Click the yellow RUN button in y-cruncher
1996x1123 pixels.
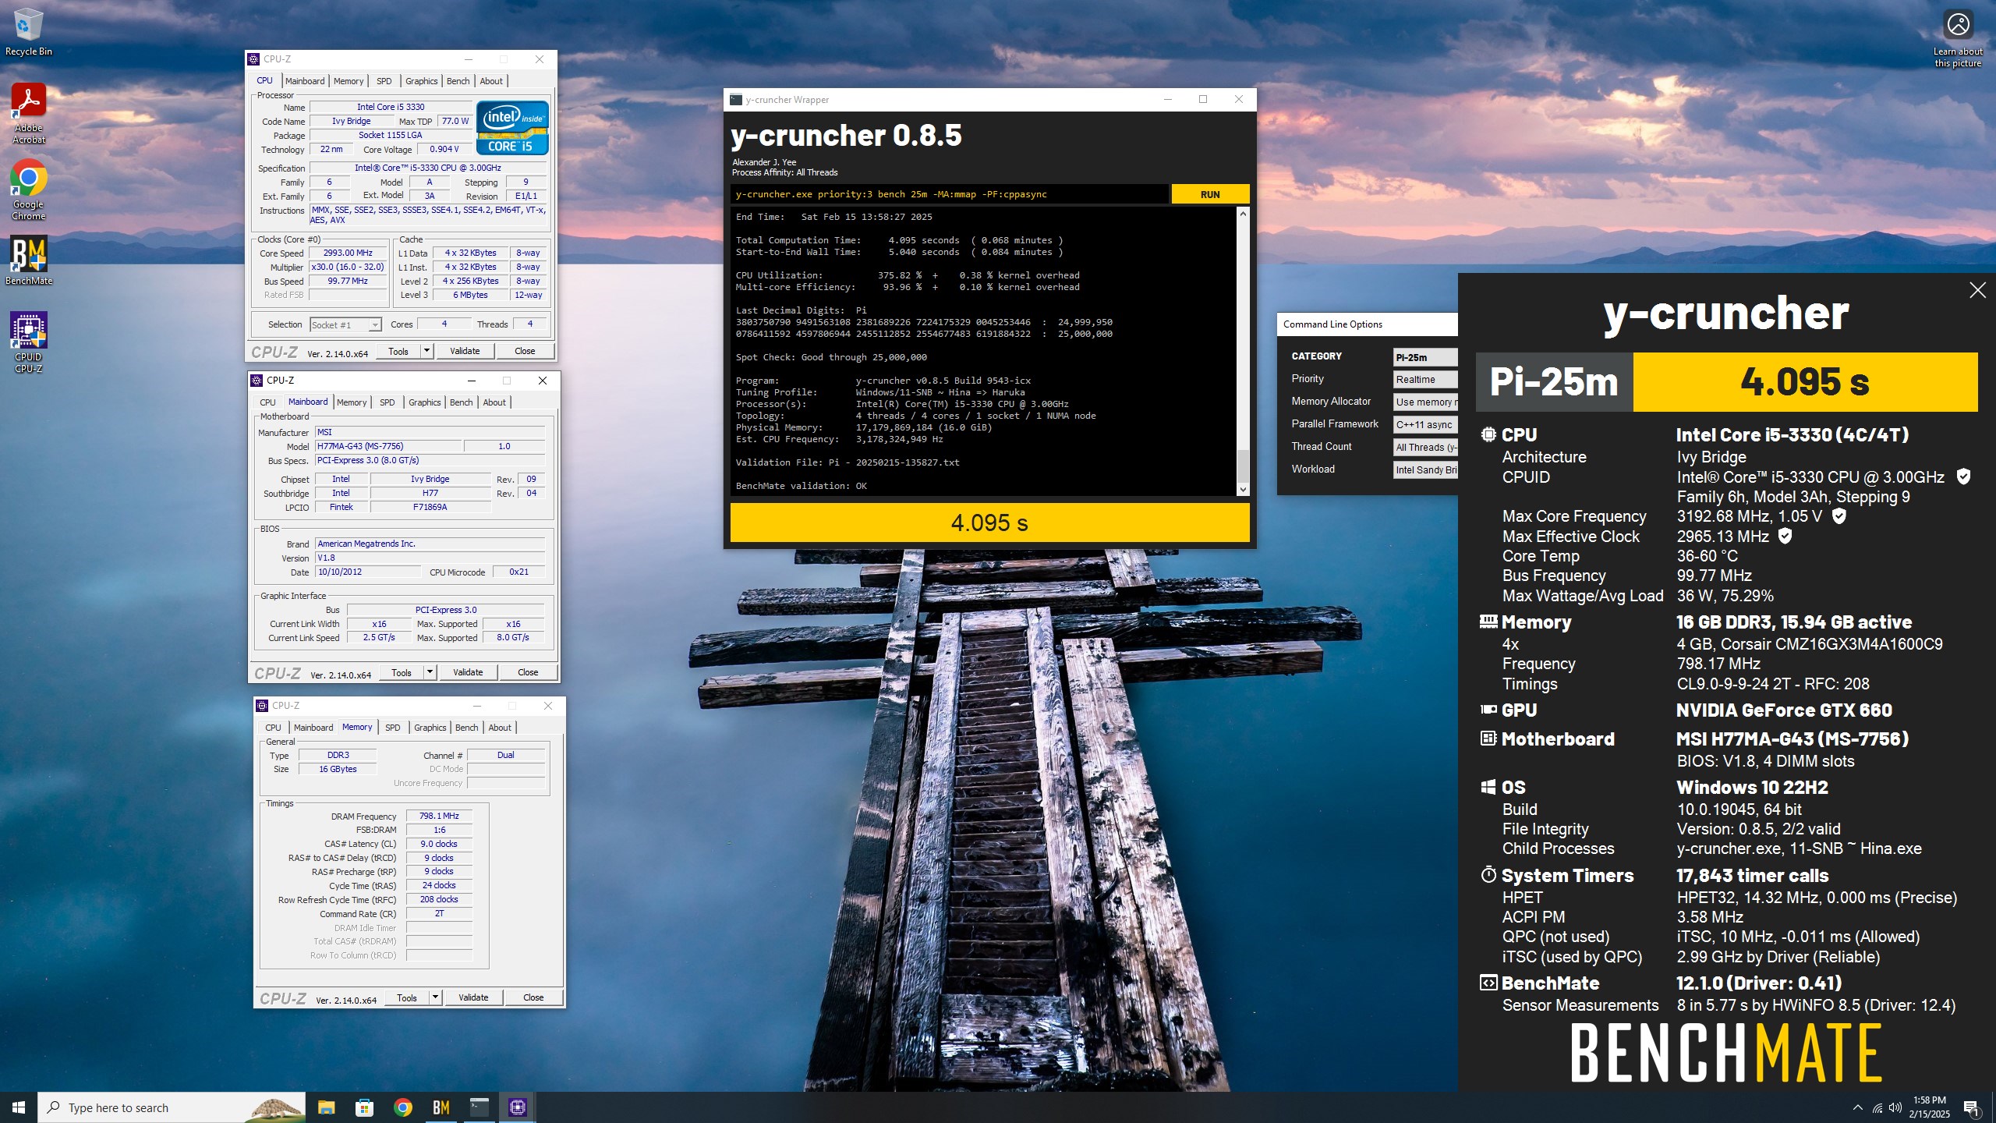[1210, 194]
